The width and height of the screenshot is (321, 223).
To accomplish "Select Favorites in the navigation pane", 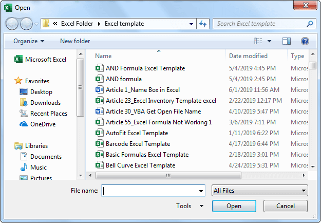I will (32, 81).
